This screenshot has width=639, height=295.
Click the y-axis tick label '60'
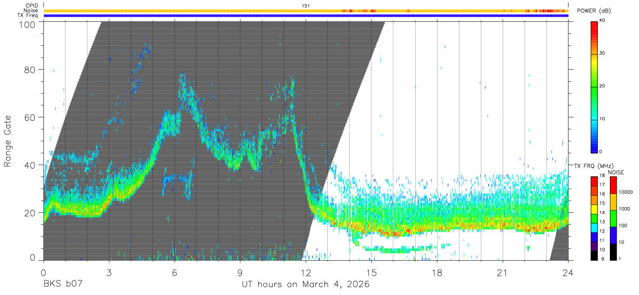click(31, 117)
